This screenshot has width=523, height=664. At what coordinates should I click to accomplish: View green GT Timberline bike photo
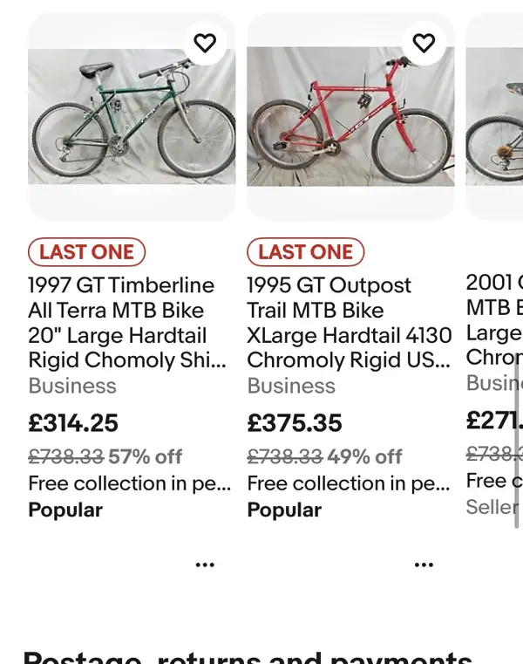pos(132,116)
